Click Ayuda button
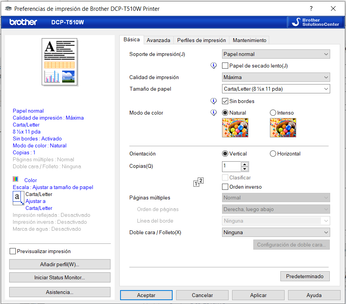Screen dimensions: 346x304 click(x=314, y=295)
